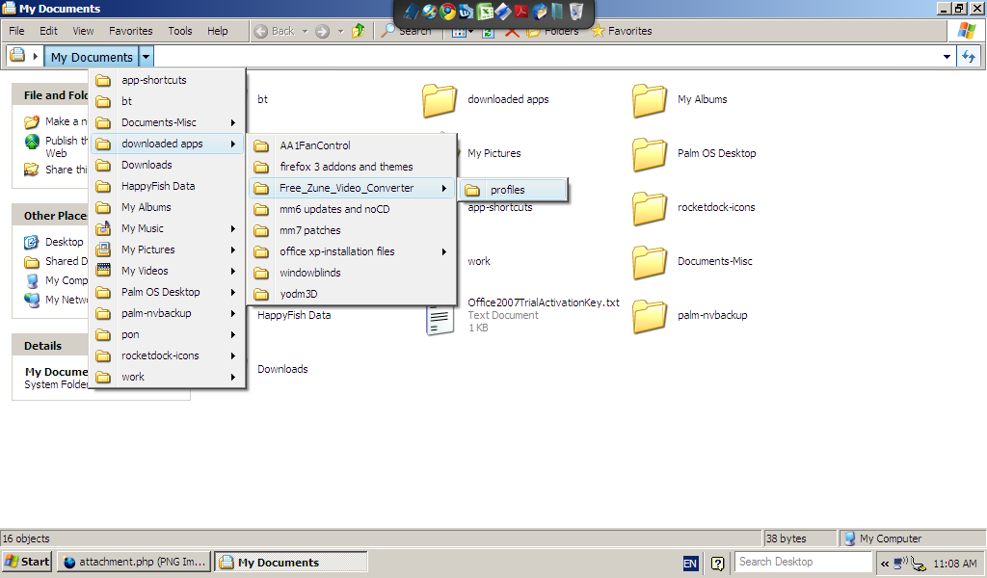Open Microsoft Word from the dock
Screen dimensions: 987x578
coord(467,12)
